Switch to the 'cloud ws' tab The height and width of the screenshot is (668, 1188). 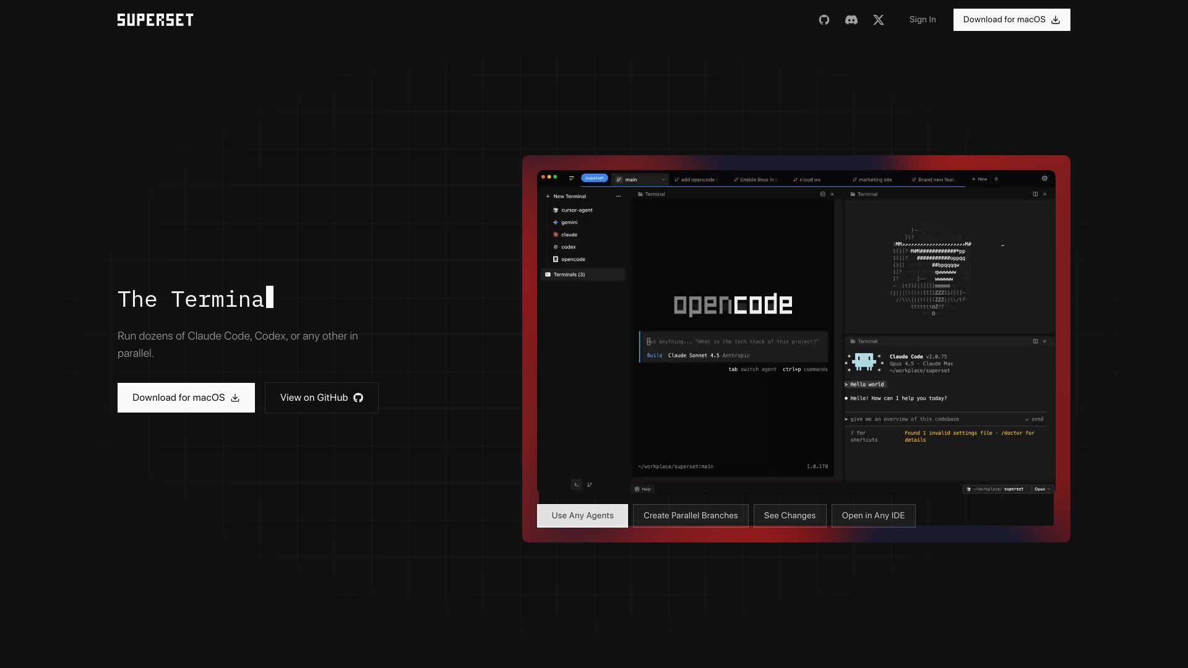(x=807, y=180)
